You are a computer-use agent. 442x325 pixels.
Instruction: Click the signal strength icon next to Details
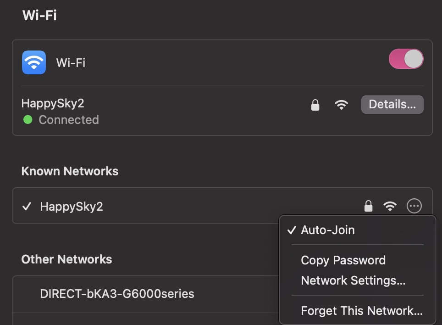(x=341, y=105)
